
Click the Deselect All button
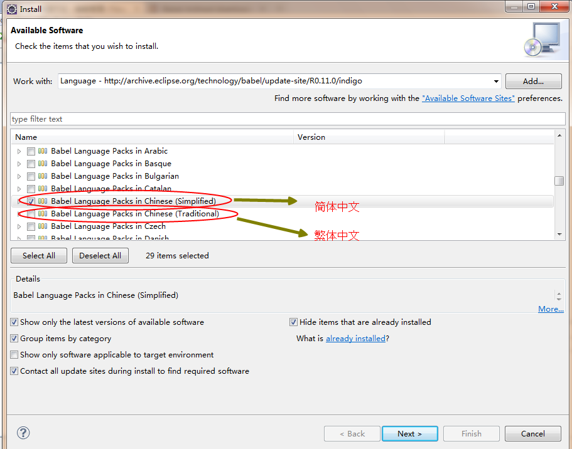tap(100, 255)
